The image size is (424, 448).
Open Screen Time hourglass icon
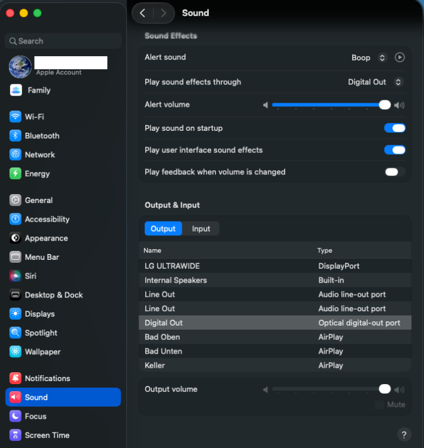click(16, 435)
